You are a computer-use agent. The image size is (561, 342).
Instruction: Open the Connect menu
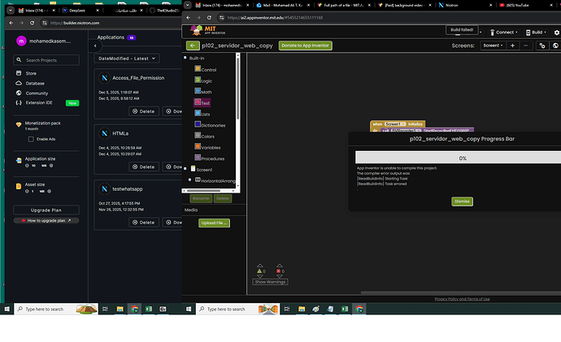tap(504, 32)
